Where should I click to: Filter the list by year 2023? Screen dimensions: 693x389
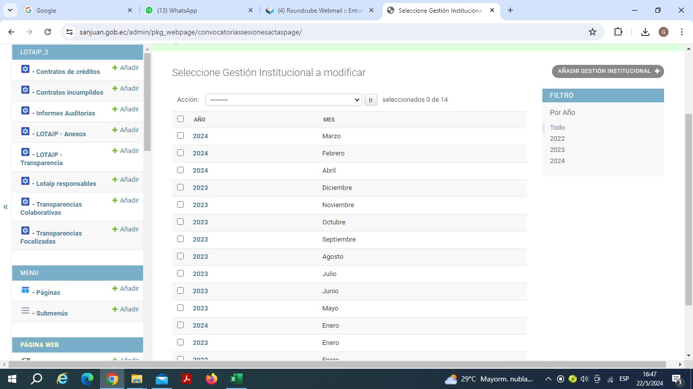point(557,150)
